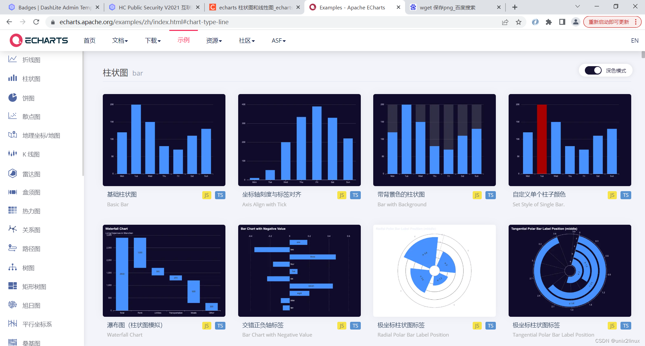Viewport: 645px width, 346px height.
Task: Open the Axis Align with Tick thumbnail
Action: click(299, 140)
